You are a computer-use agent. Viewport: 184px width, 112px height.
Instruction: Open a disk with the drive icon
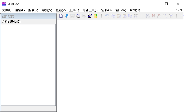coord(78,16)
